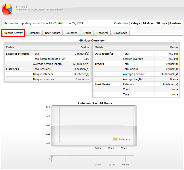Click the 0 secs value
The image size is (184, 170).
(x=174, y=79)
